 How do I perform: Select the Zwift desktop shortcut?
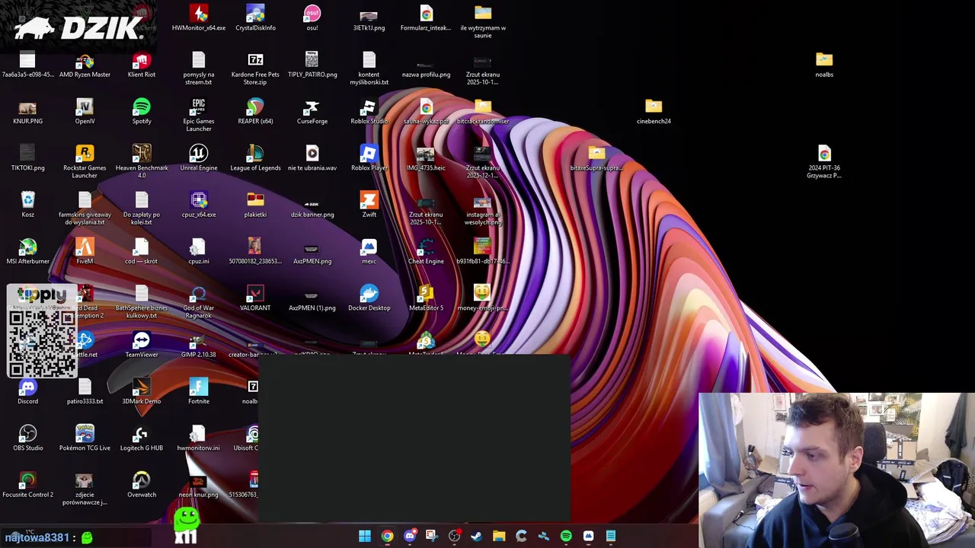[369, 205]
